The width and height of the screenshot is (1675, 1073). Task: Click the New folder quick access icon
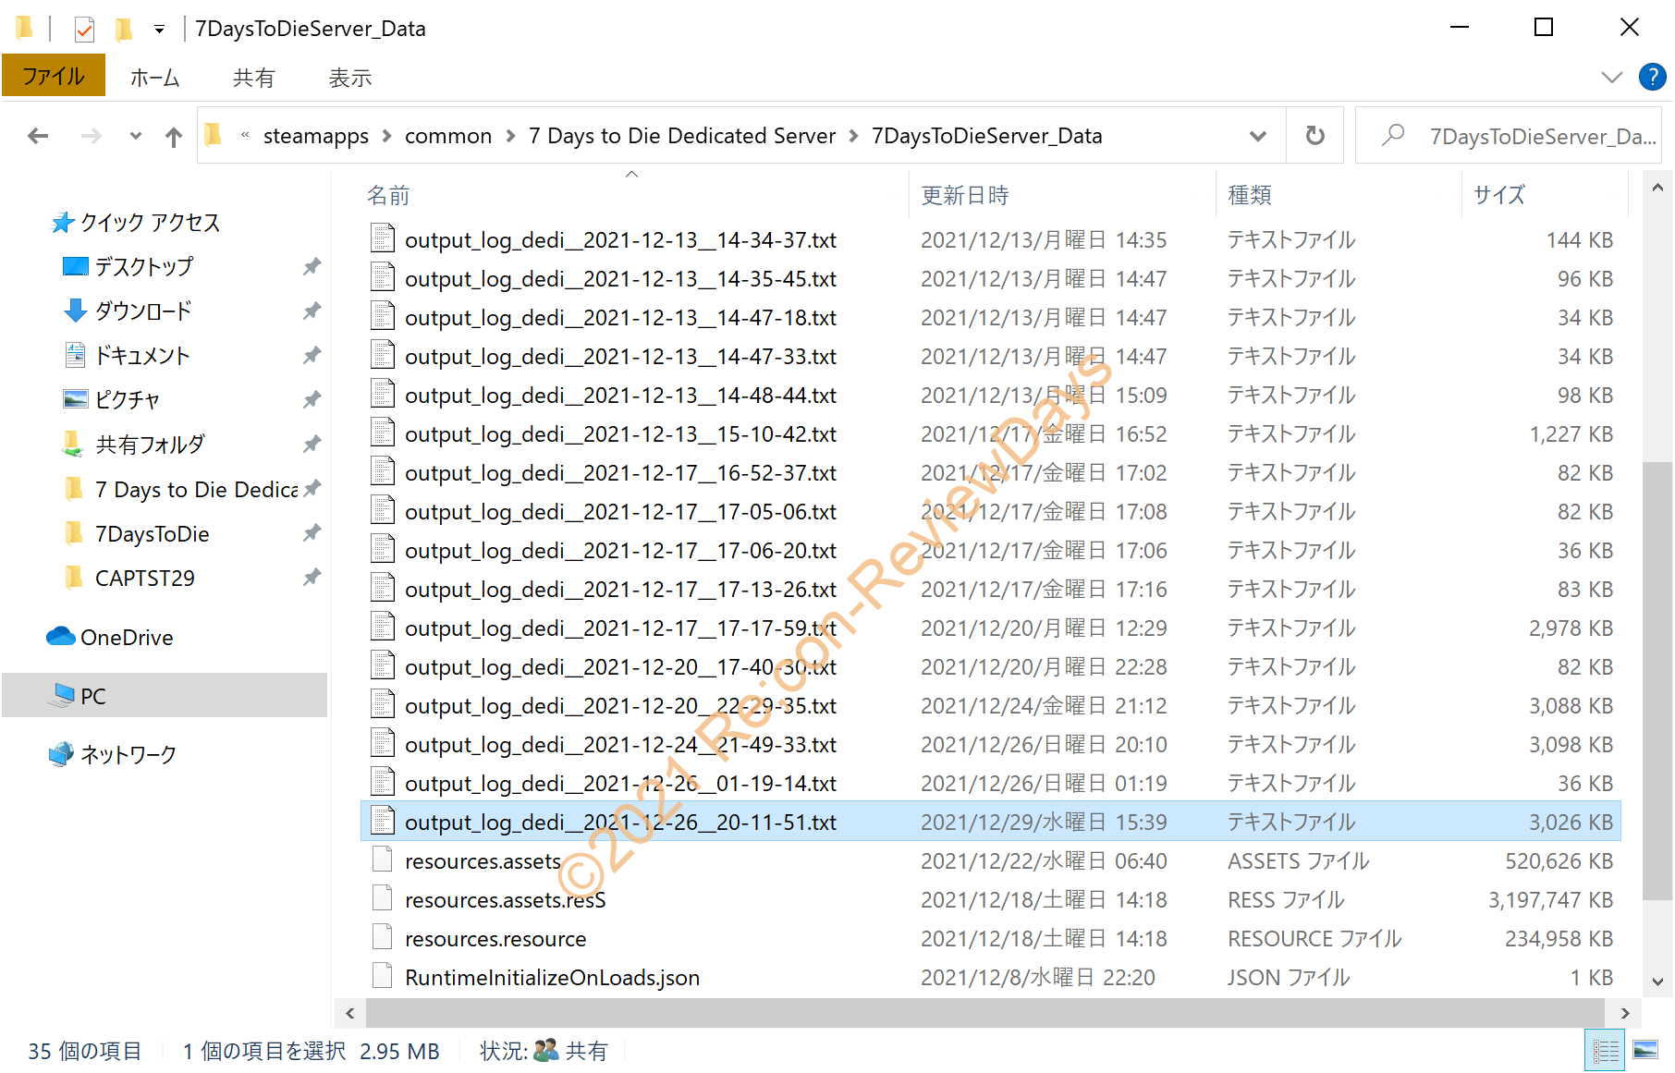(123, 30)
